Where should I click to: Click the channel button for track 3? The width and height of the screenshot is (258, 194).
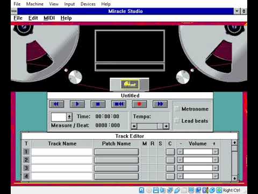[170, 168]
